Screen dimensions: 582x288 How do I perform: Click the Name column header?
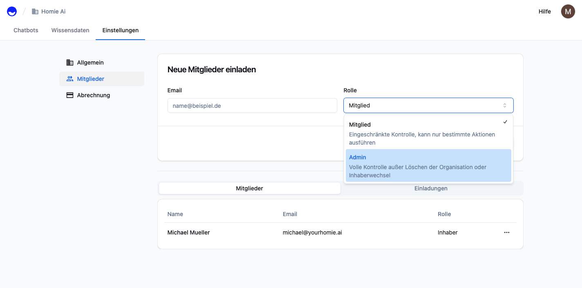pos(175,214)
